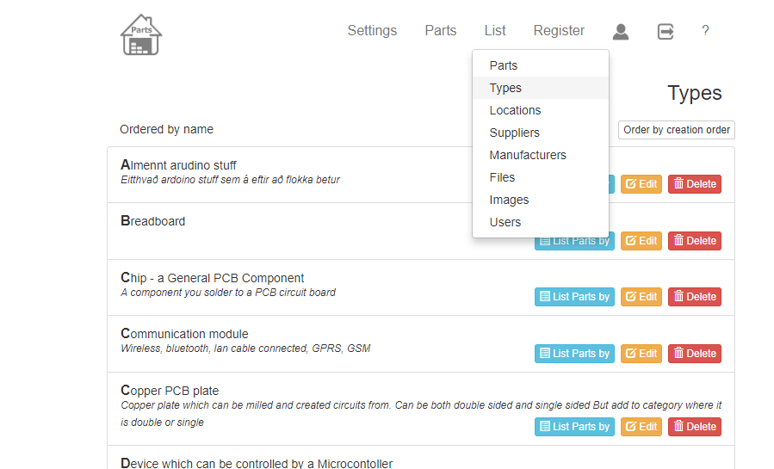Image resolution: width=774 pixels, height=469 pixels.
Task: Click the Parts house logo icon
Action: (x=141, y=34)
